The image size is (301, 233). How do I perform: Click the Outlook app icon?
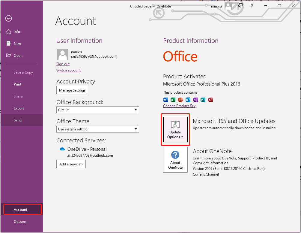tap(188, 100)
